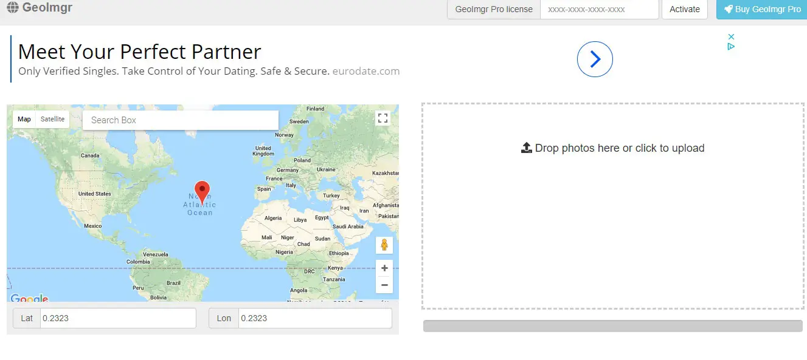807x360 pixels.
Task: Click into the Lon coordinate field
Action: (314, 318)
